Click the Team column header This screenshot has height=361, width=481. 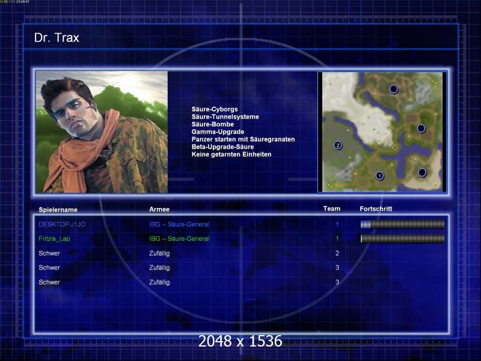332,209
